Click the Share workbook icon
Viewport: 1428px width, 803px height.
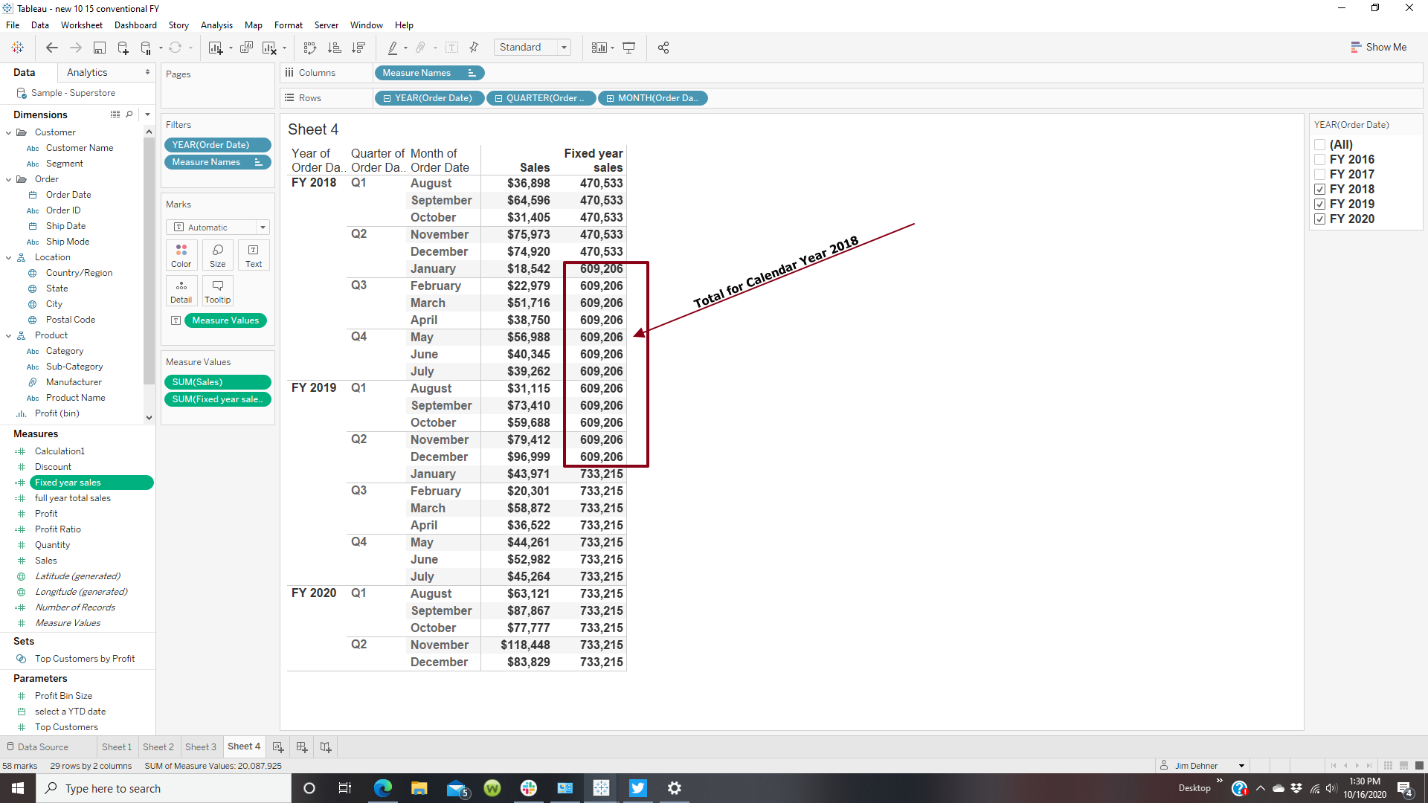[x=663, y=48]
